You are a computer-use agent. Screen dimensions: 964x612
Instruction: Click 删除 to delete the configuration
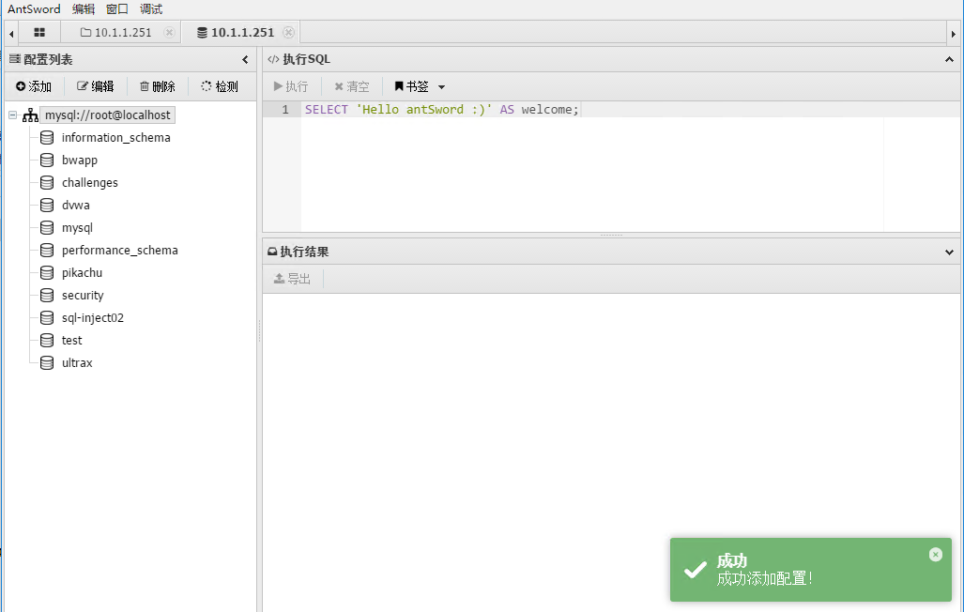[158, 86]
